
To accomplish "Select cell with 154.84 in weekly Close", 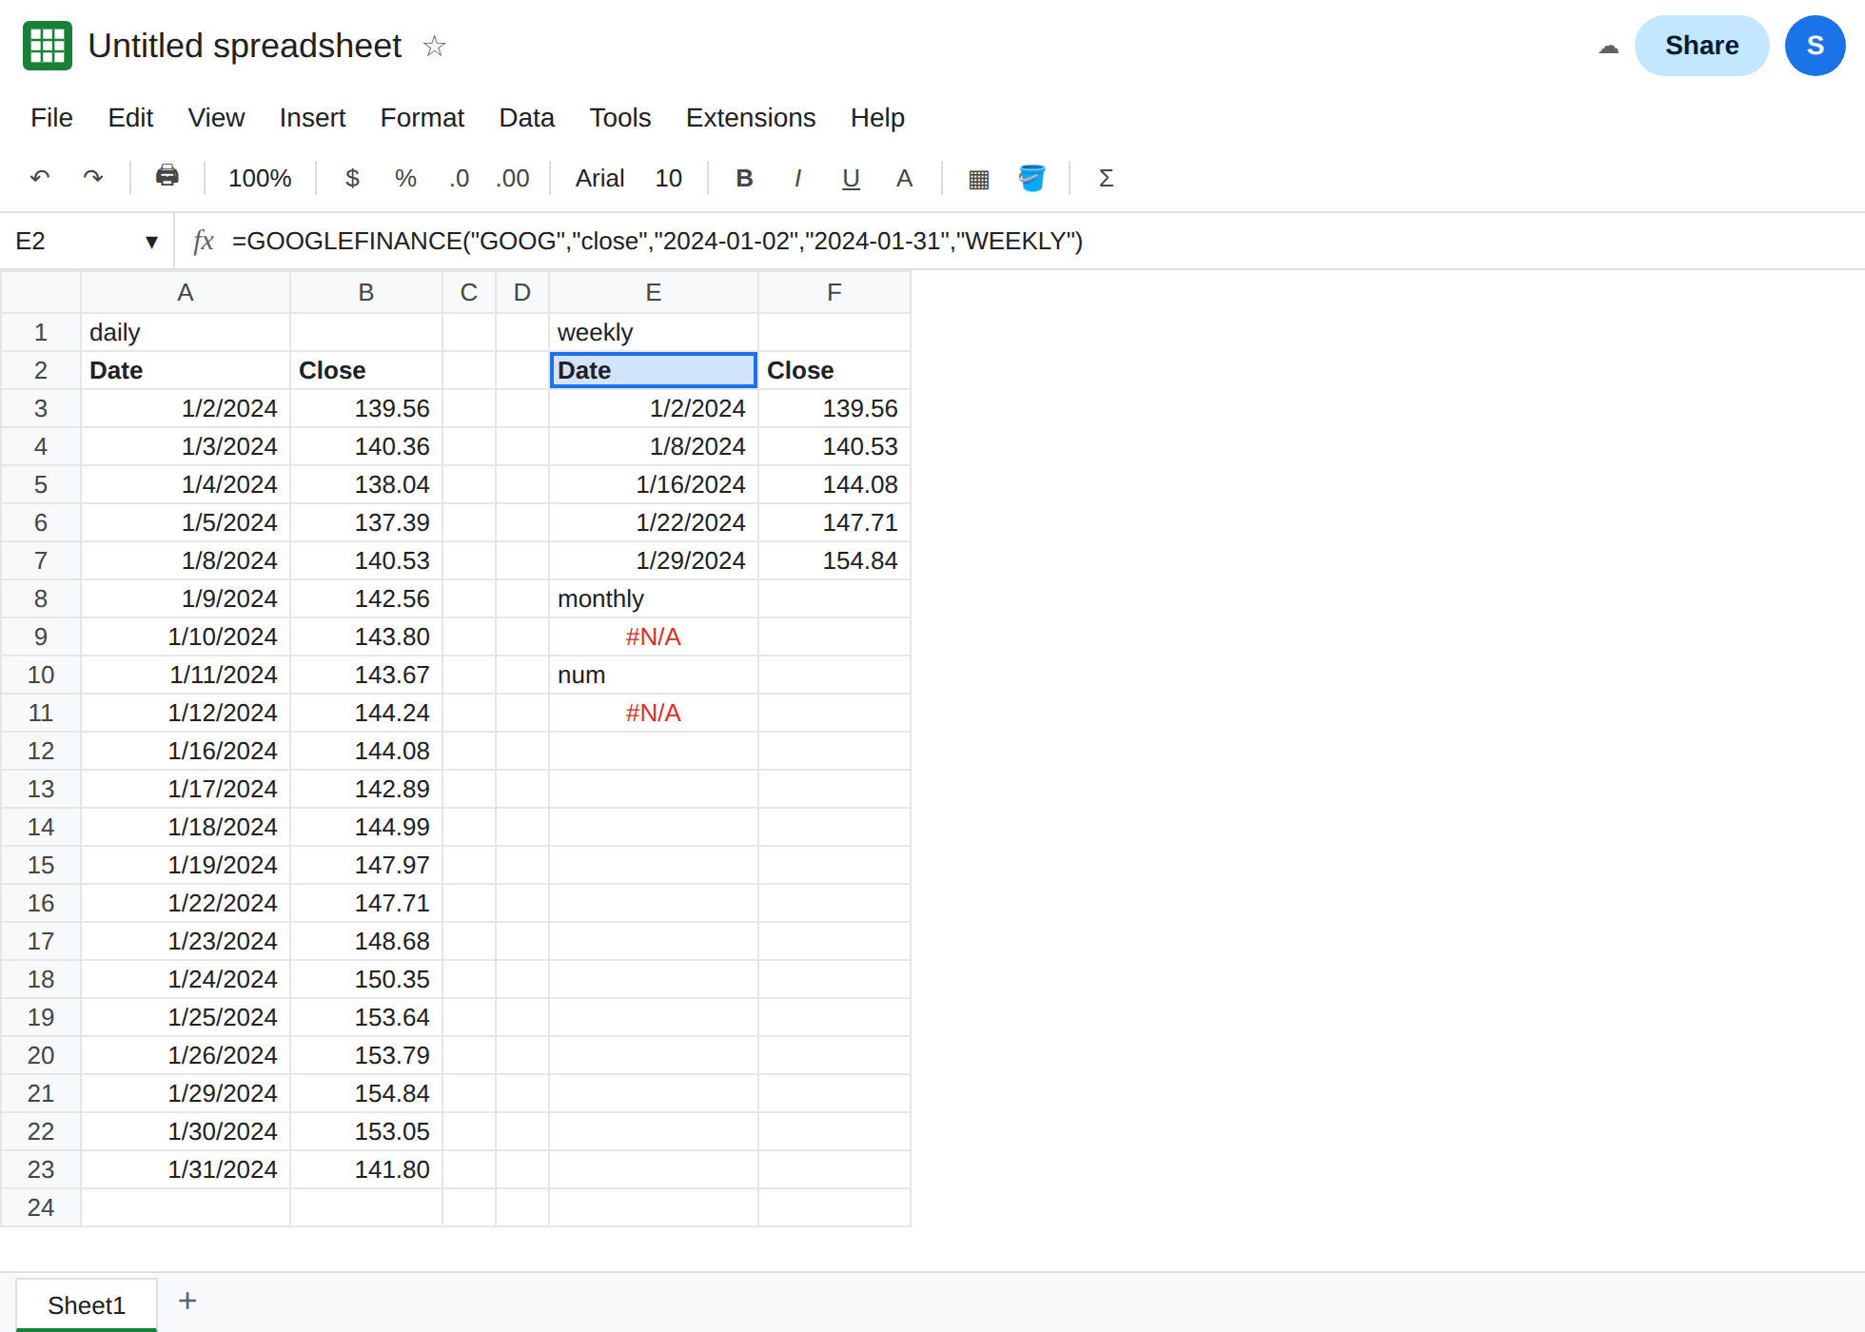I will point(834,560).
